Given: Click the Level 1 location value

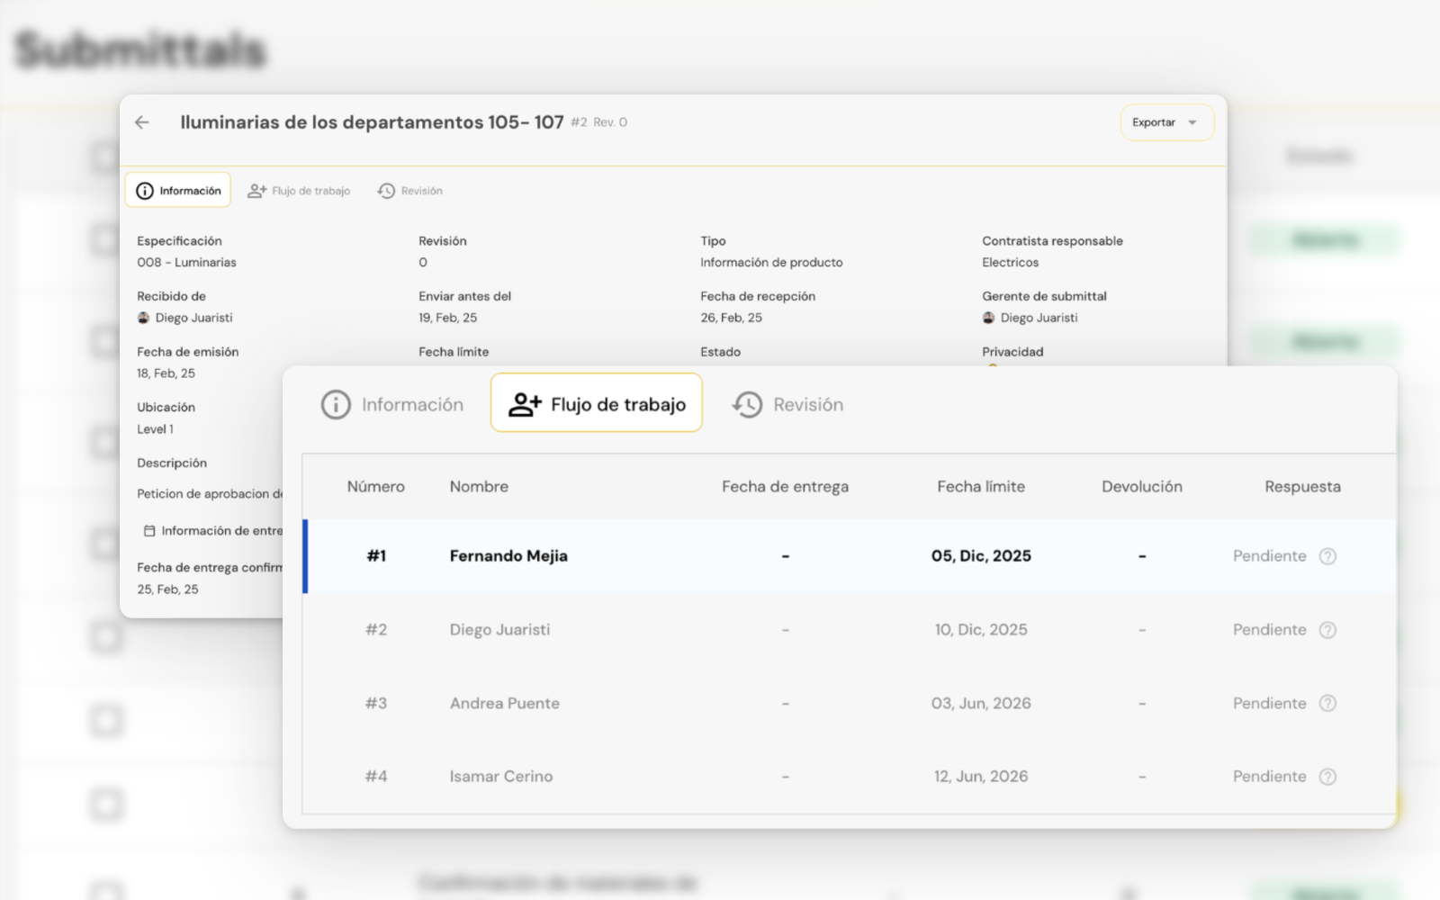Looking at the screenshot, I should click(155, 429).
